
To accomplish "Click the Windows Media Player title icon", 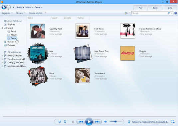I will [2, 2].
